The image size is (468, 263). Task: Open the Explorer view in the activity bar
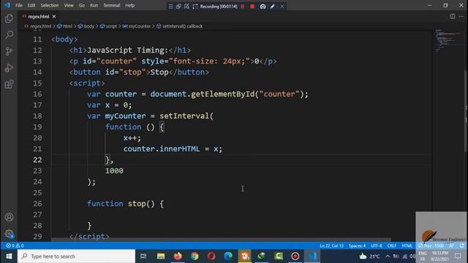tap(9, 18)
